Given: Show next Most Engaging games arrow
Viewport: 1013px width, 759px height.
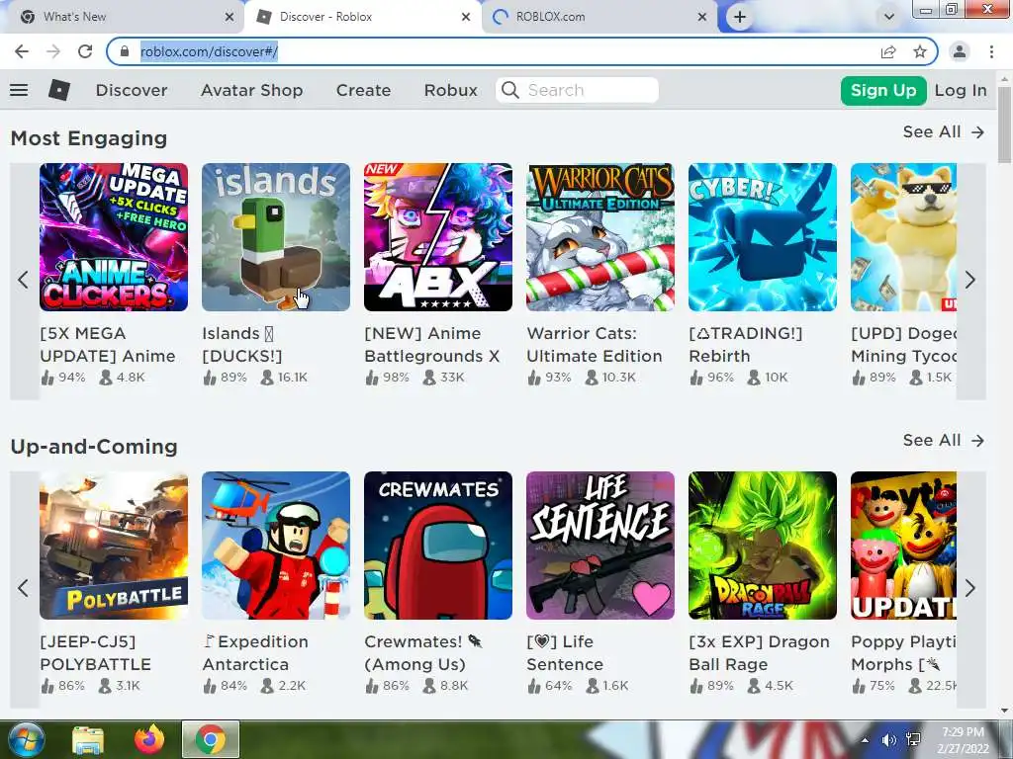Looking at the screenshot, I should pos(970,280).
